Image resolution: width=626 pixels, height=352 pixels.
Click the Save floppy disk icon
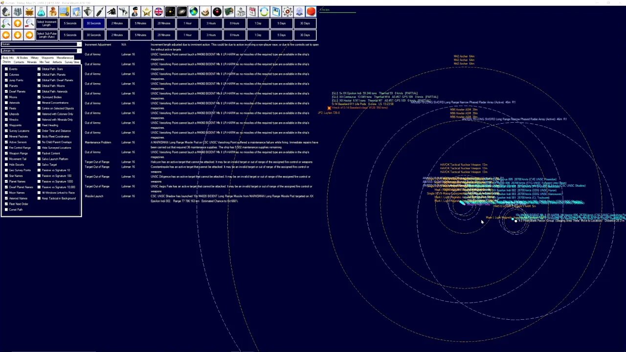click(276, 11)
